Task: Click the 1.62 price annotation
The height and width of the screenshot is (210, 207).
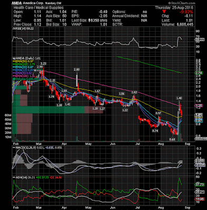Action: [x=134, y=92]
